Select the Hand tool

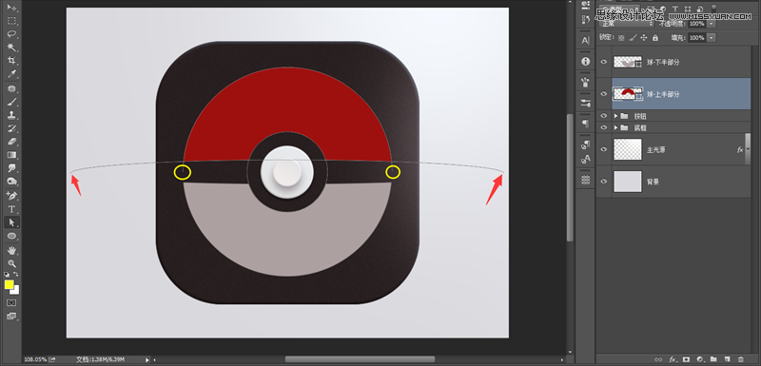coord(12,251)
